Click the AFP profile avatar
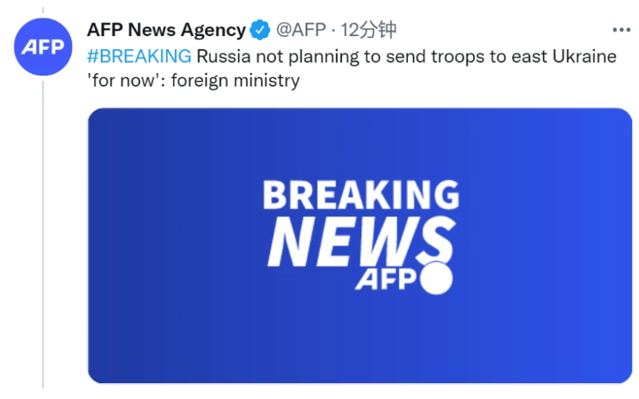639x399 pixels. click(x=43, y=46)
